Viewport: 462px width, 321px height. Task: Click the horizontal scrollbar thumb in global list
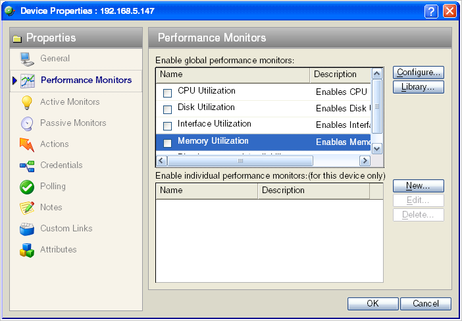pyautogui.click(x=240, y=161)
